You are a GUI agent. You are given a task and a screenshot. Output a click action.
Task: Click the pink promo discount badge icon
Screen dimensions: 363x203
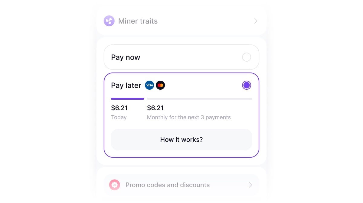coord(115,185)
